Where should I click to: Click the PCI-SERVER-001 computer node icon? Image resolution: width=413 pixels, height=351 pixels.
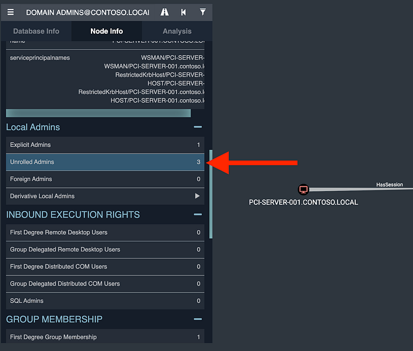(x=303, y=189)
